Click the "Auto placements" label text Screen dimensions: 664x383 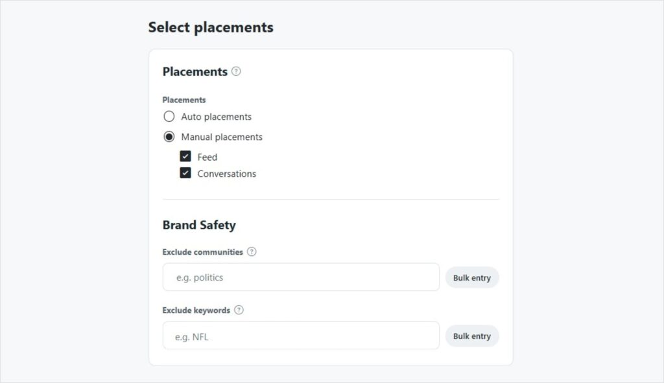[x=217, y=117]
